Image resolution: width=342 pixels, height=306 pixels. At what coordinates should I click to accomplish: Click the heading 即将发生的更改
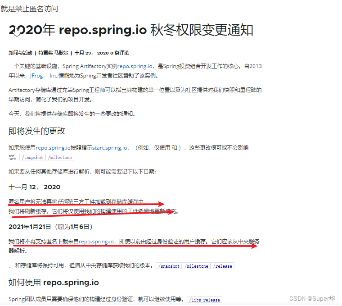coord(37,131)
